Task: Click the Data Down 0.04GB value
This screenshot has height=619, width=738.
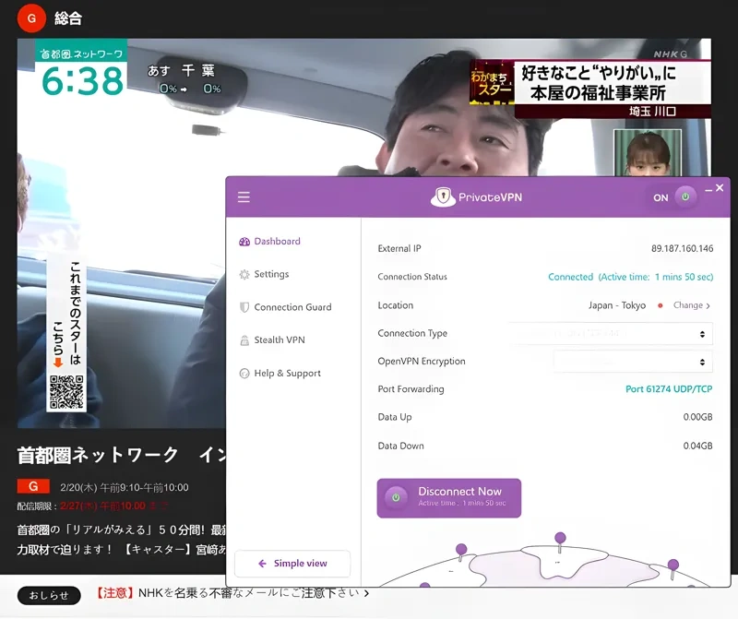Action: [697, 446]
